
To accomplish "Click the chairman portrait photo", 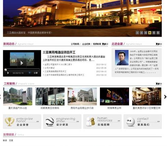I will coord(122,58).
